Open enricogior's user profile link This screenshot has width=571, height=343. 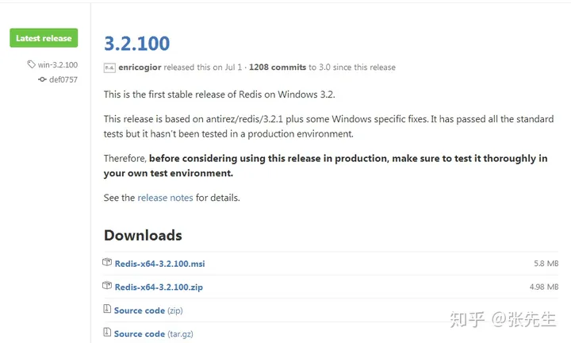[140, 67]
